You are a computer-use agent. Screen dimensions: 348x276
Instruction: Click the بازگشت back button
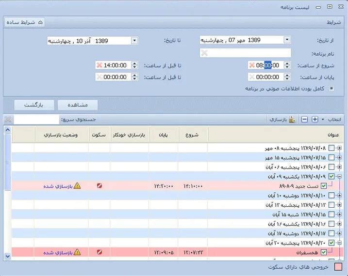[34, 105]
